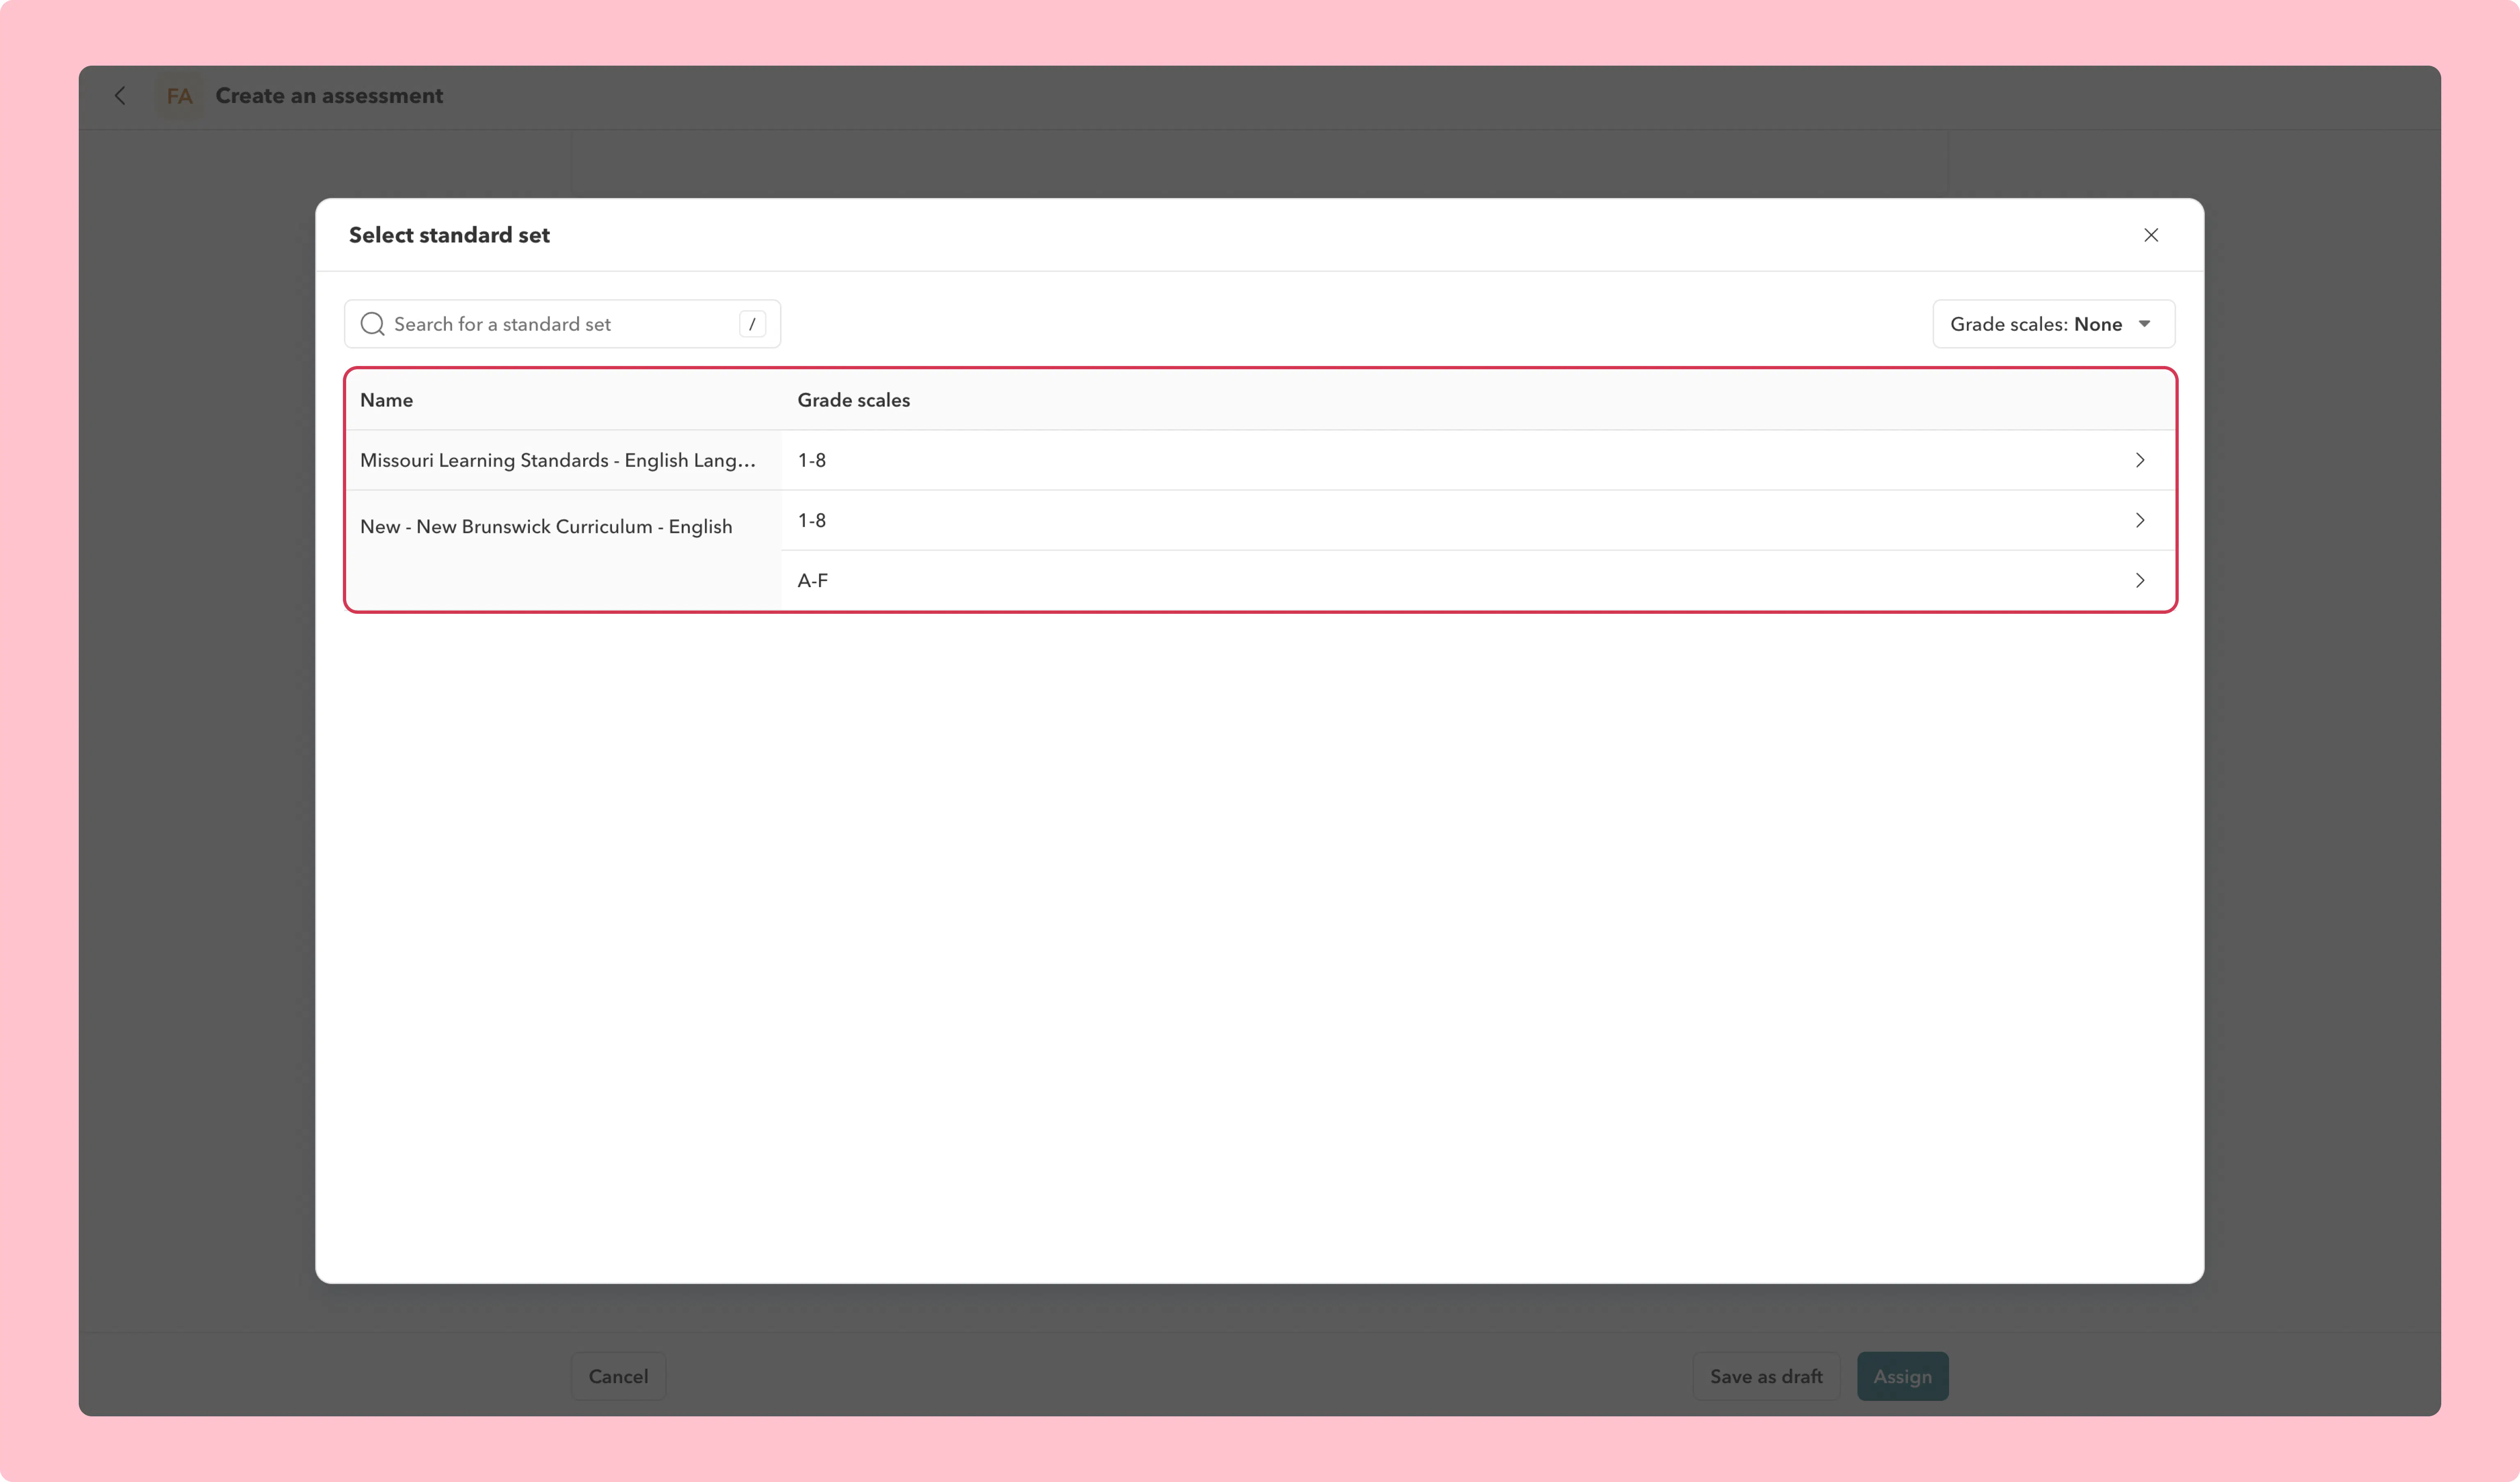Click the slash shortcut key badge

[752, 324]
